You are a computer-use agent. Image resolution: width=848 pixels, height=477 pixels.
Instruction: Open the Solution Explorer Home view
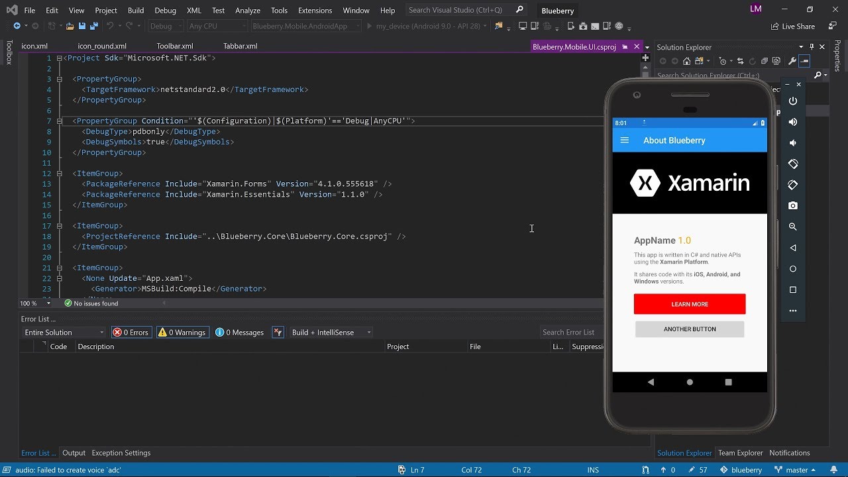(x=687, y=61)
